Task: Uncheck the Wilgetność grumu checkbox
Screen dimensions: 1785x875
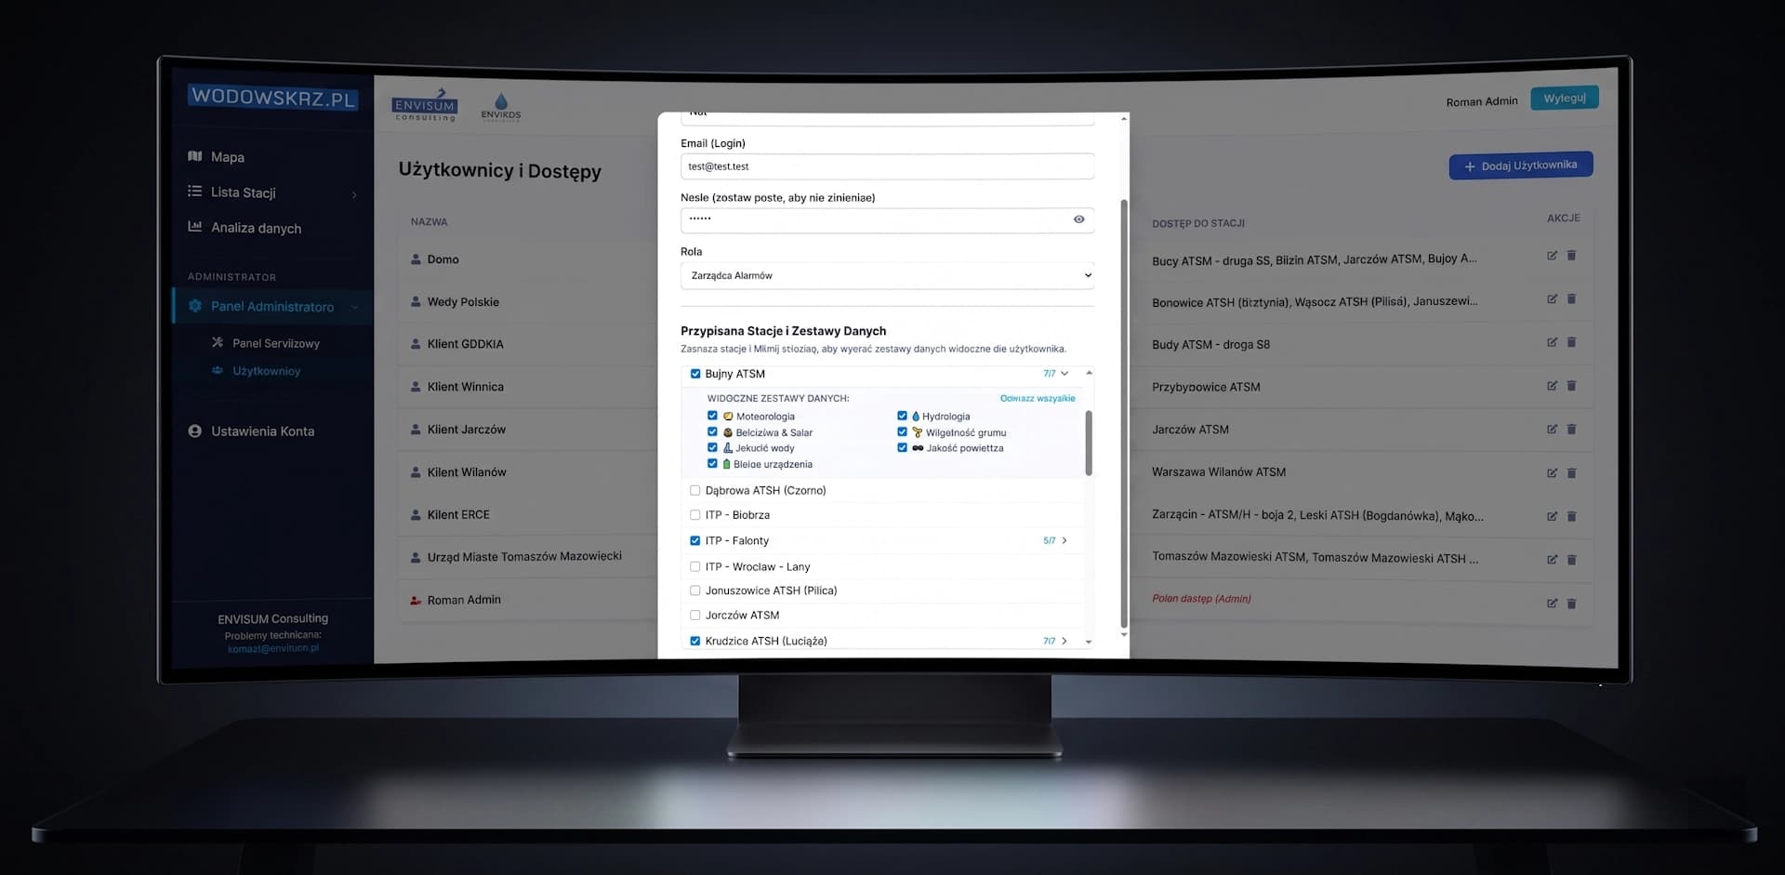Action: tap(902, 431)
